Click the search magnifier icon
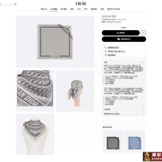 15,4
